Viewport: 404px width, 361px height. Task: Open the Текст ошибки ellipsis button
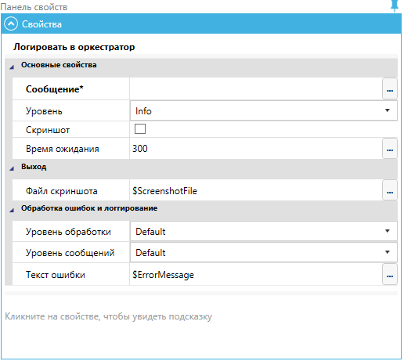coord(390,274)
